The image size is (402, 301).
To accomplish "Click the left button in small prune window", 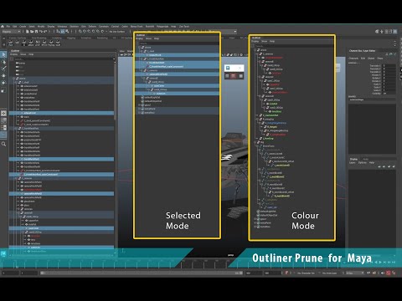I will pos(227,76).
